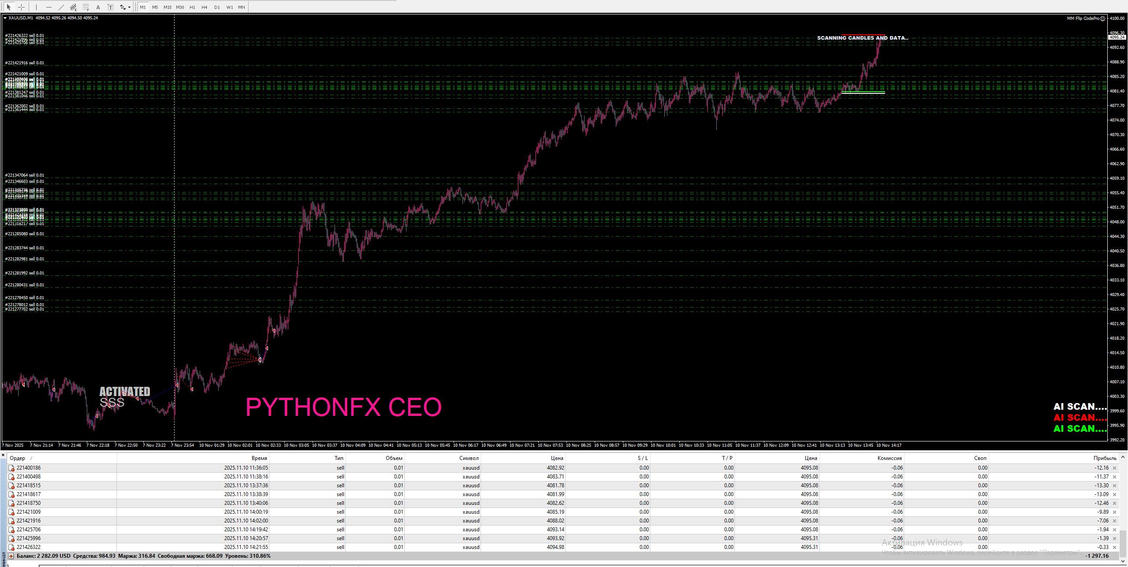Choose the equidistant channel tool
This screenshot has height=567, width=1128.
coord(73,7)
